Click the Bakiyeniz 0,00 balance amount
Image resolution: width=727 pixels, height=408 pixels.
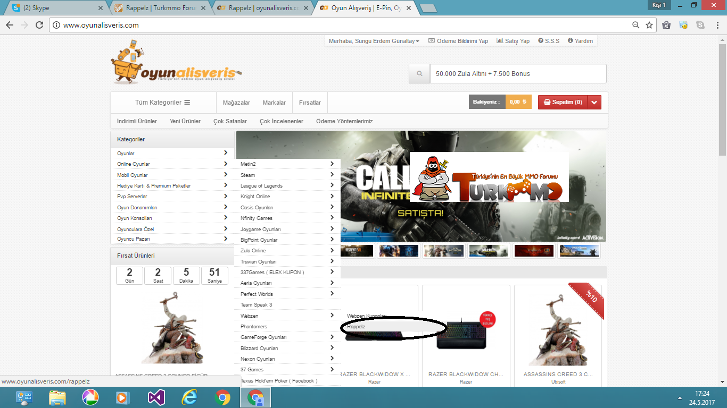pos(518,102)
